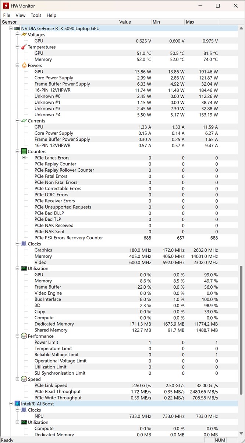Collapse the NVIDIA GeForce RTX 5090 tree
The image size is (245, 443).
click(x=11, y=28)
